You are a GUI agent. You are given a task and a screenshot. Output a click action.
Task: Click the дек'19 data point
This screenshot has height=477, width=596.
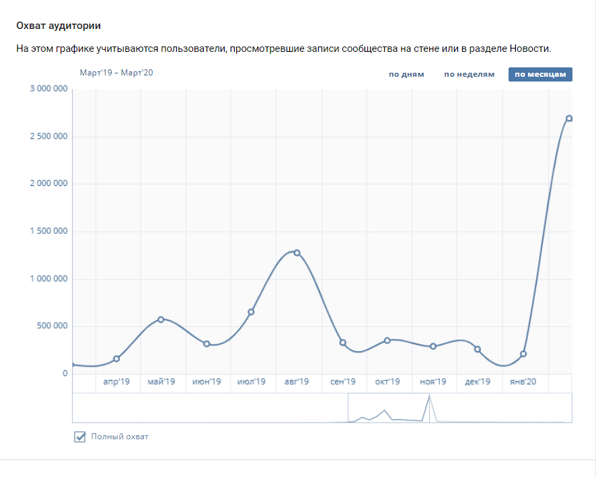click(x=478, y=349)
